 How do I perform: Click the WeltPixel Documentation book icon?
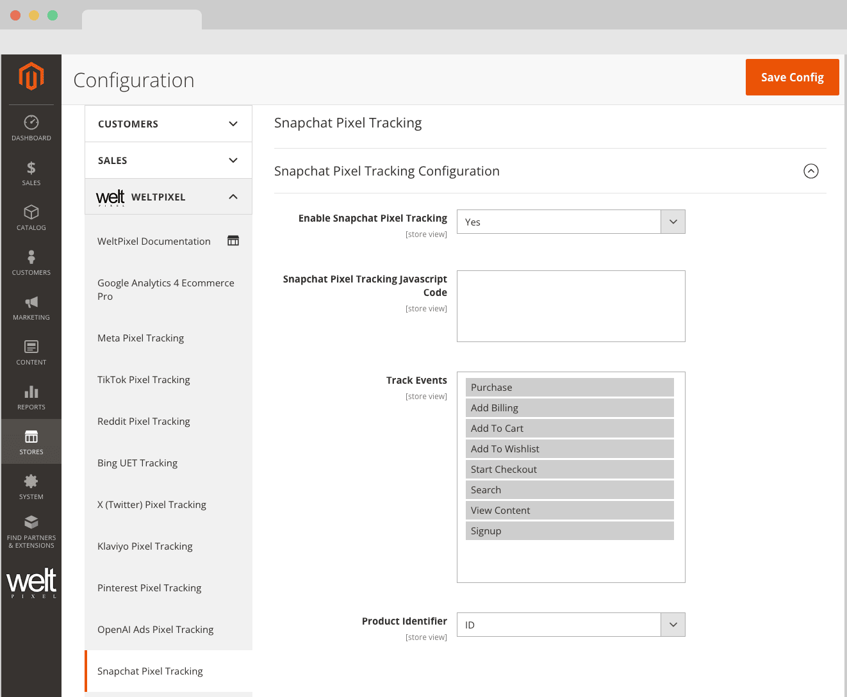[x=233, y=241]
